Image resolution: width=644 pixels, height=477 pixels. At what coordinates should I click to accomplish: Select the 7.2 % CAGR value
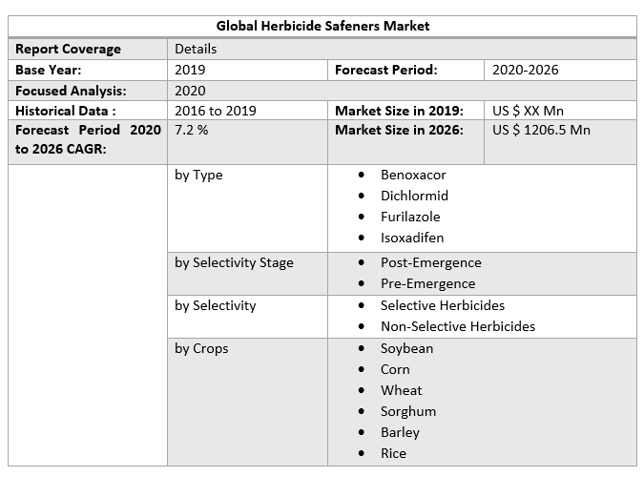tap(191, 130)
